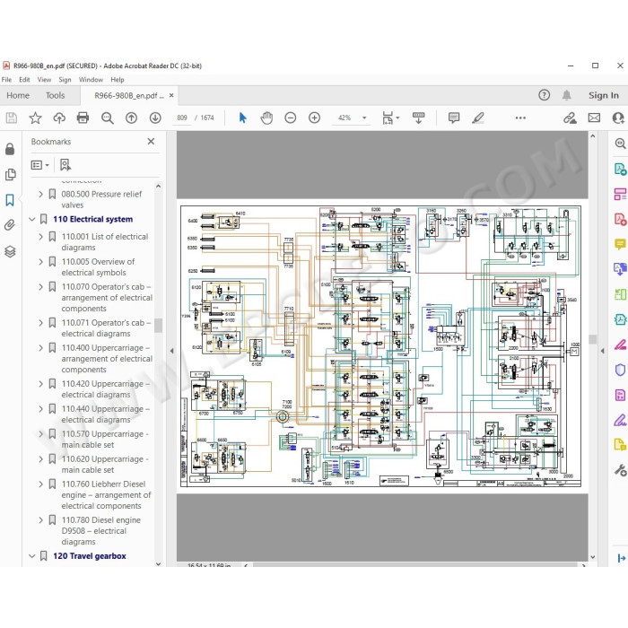Zoom in with the plus icon
The width and height of the screenshot is (628, 628).
314,118
